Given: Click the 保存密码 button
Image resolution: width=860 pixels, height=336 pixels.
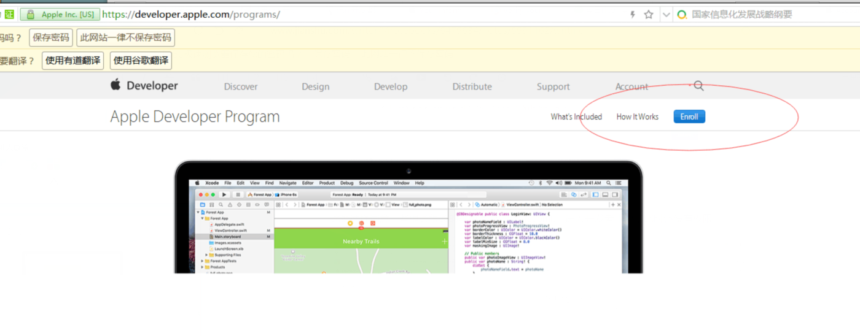Looking at the screenshot, I should 51,38.
